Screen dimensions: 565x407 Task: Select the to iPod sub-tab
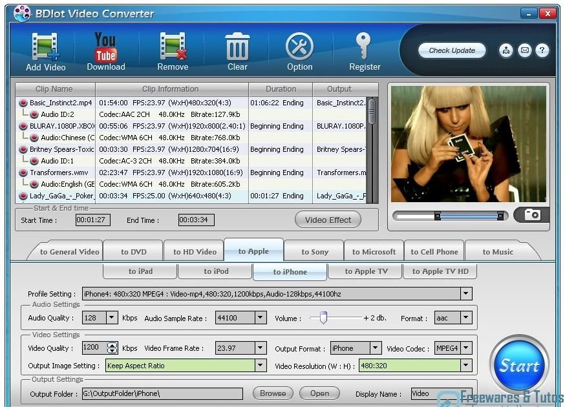tap(216, 271)
